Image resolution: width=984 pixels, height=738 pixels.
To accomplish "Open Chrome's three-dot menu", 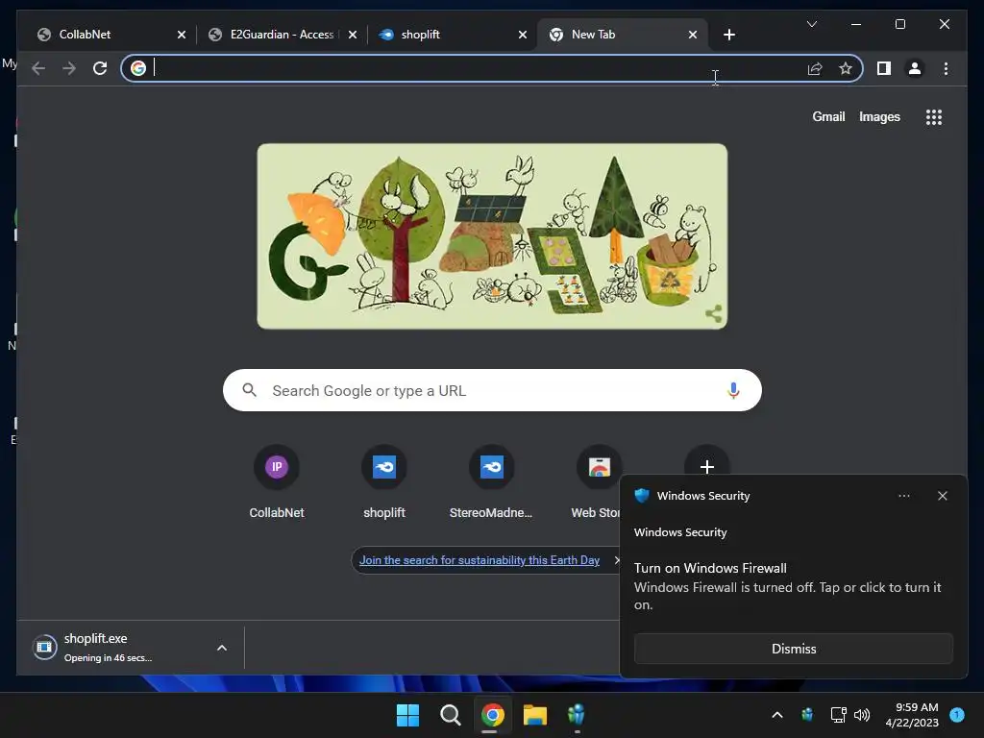I will coord(946,68).
